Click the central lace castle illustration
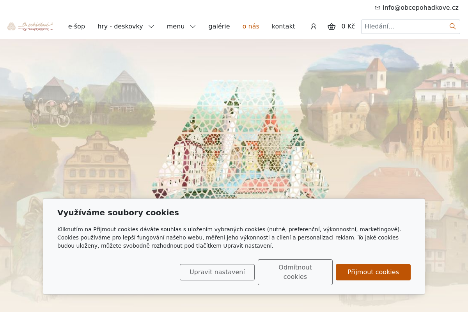 pos(240,140)
